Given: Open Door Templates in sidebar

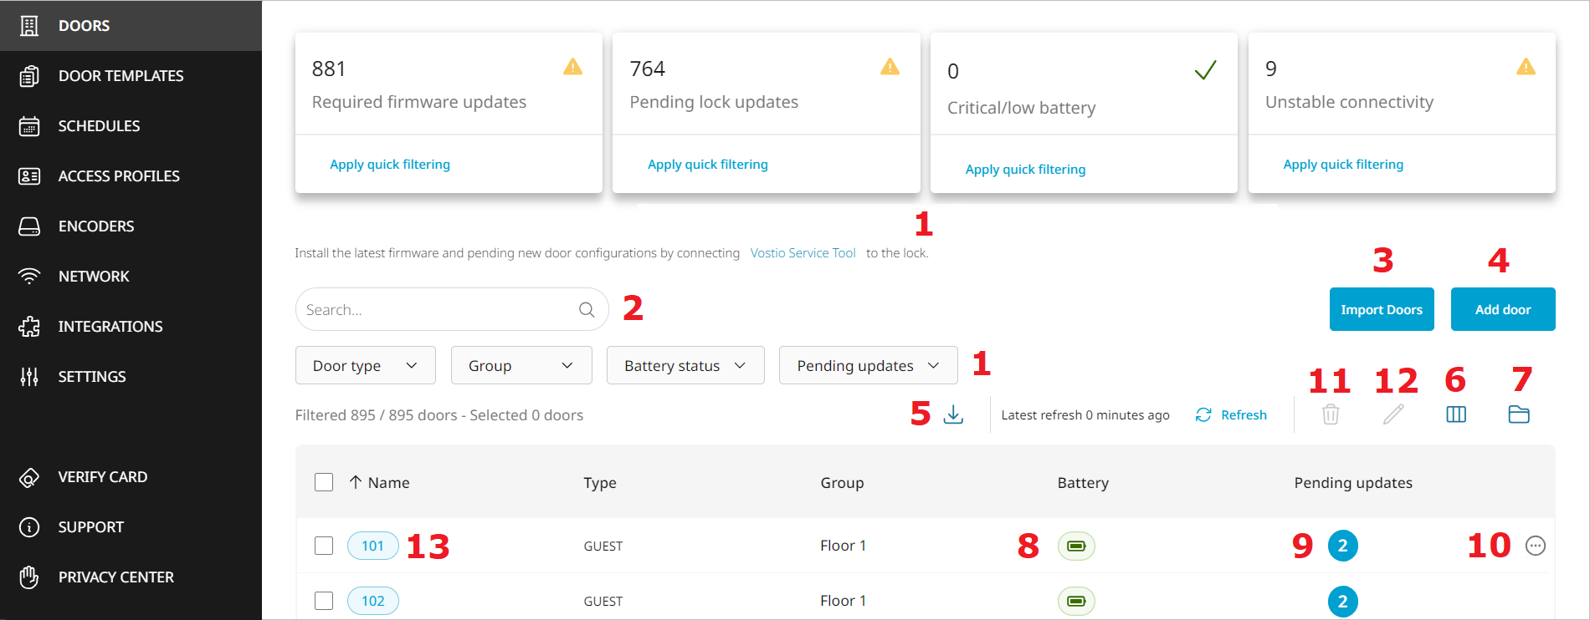Looking at the screenshot, I should pos(121,76).
